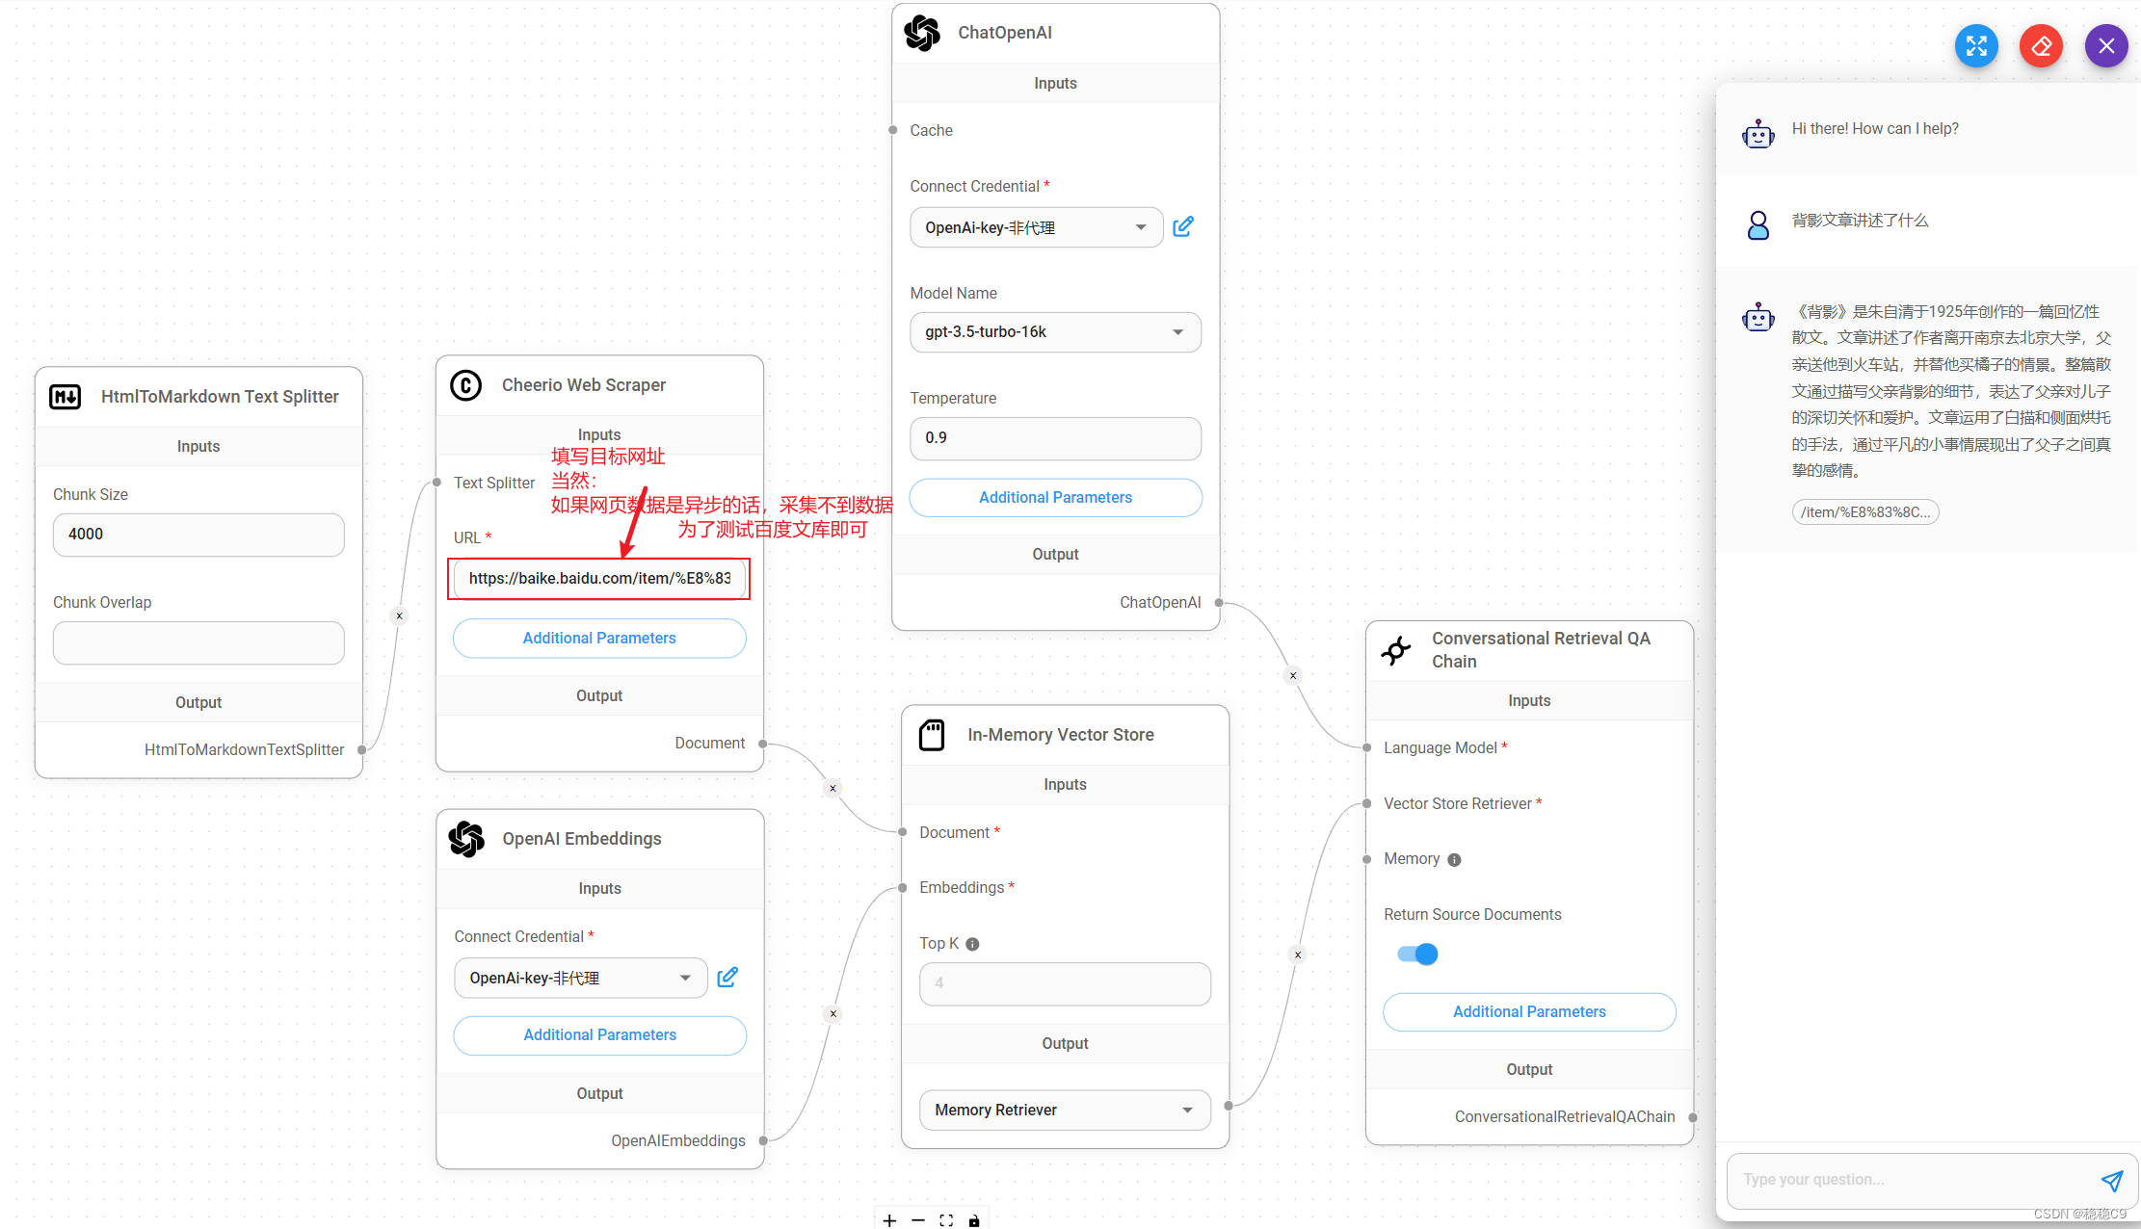
Task: Enable the red alert icon top-right corner
Action: pos(2043,42)
